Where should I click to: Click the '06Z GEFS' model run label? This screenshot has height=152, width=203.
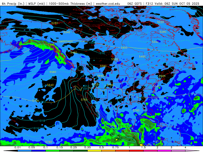coord(134,4)
